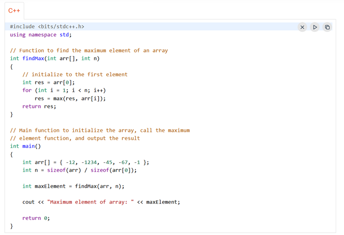
Task: Click the comment 'Main function to initialize the array'
Action: 100,130
